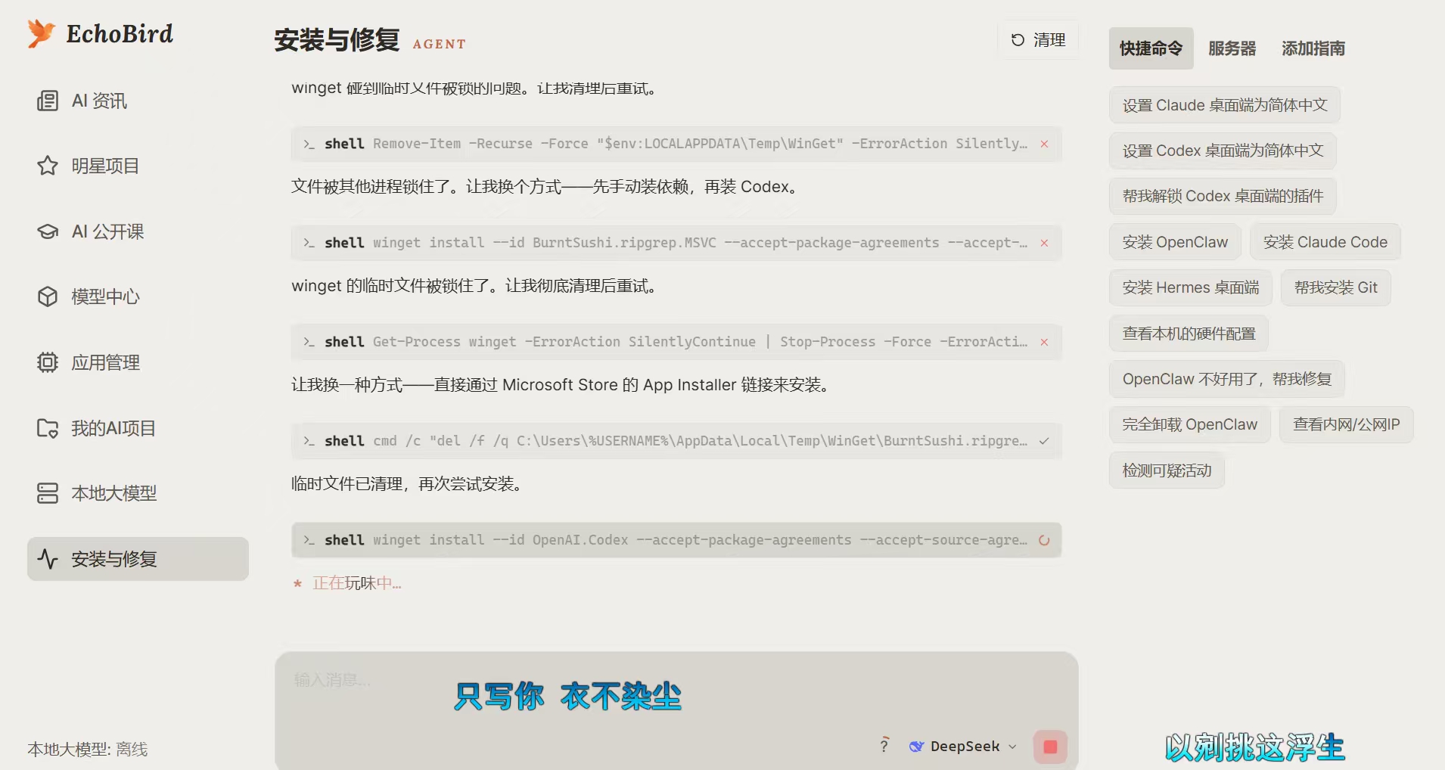Expand the Remove-Item shell command row
1445x770 pixels.
tap(676, 144)
